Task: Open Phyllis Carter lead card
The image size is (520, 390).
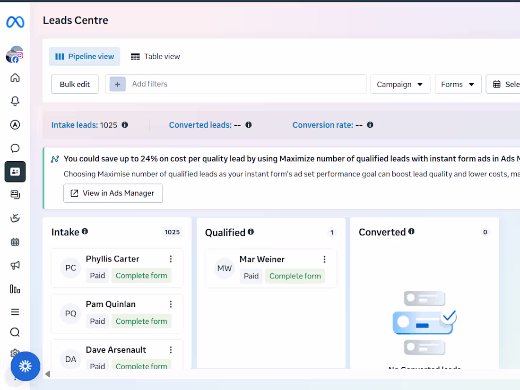Action: click(x=117, y=268)
